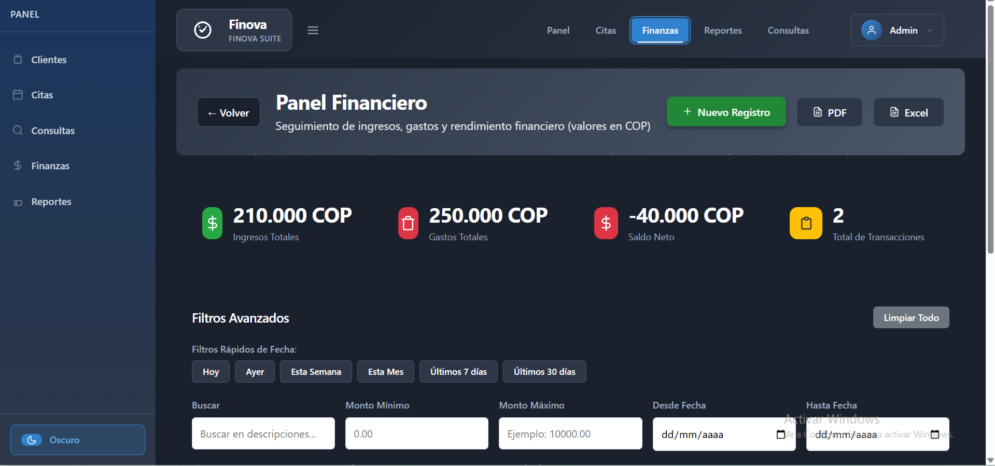Image resolution: width=995 pixels, height=466 pixels.
Task: Switch to the Reportes top navigation tab
Action: click(x=722, y=31)
